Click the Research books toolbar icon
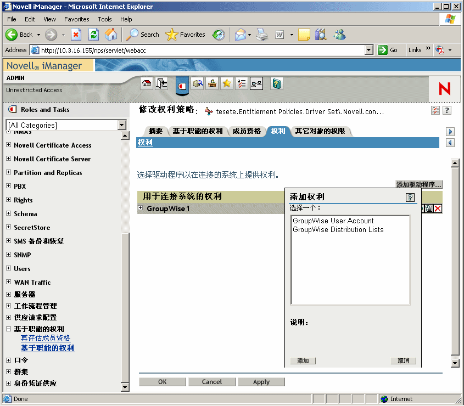This screenshot has height=406, width=464. 321,35
